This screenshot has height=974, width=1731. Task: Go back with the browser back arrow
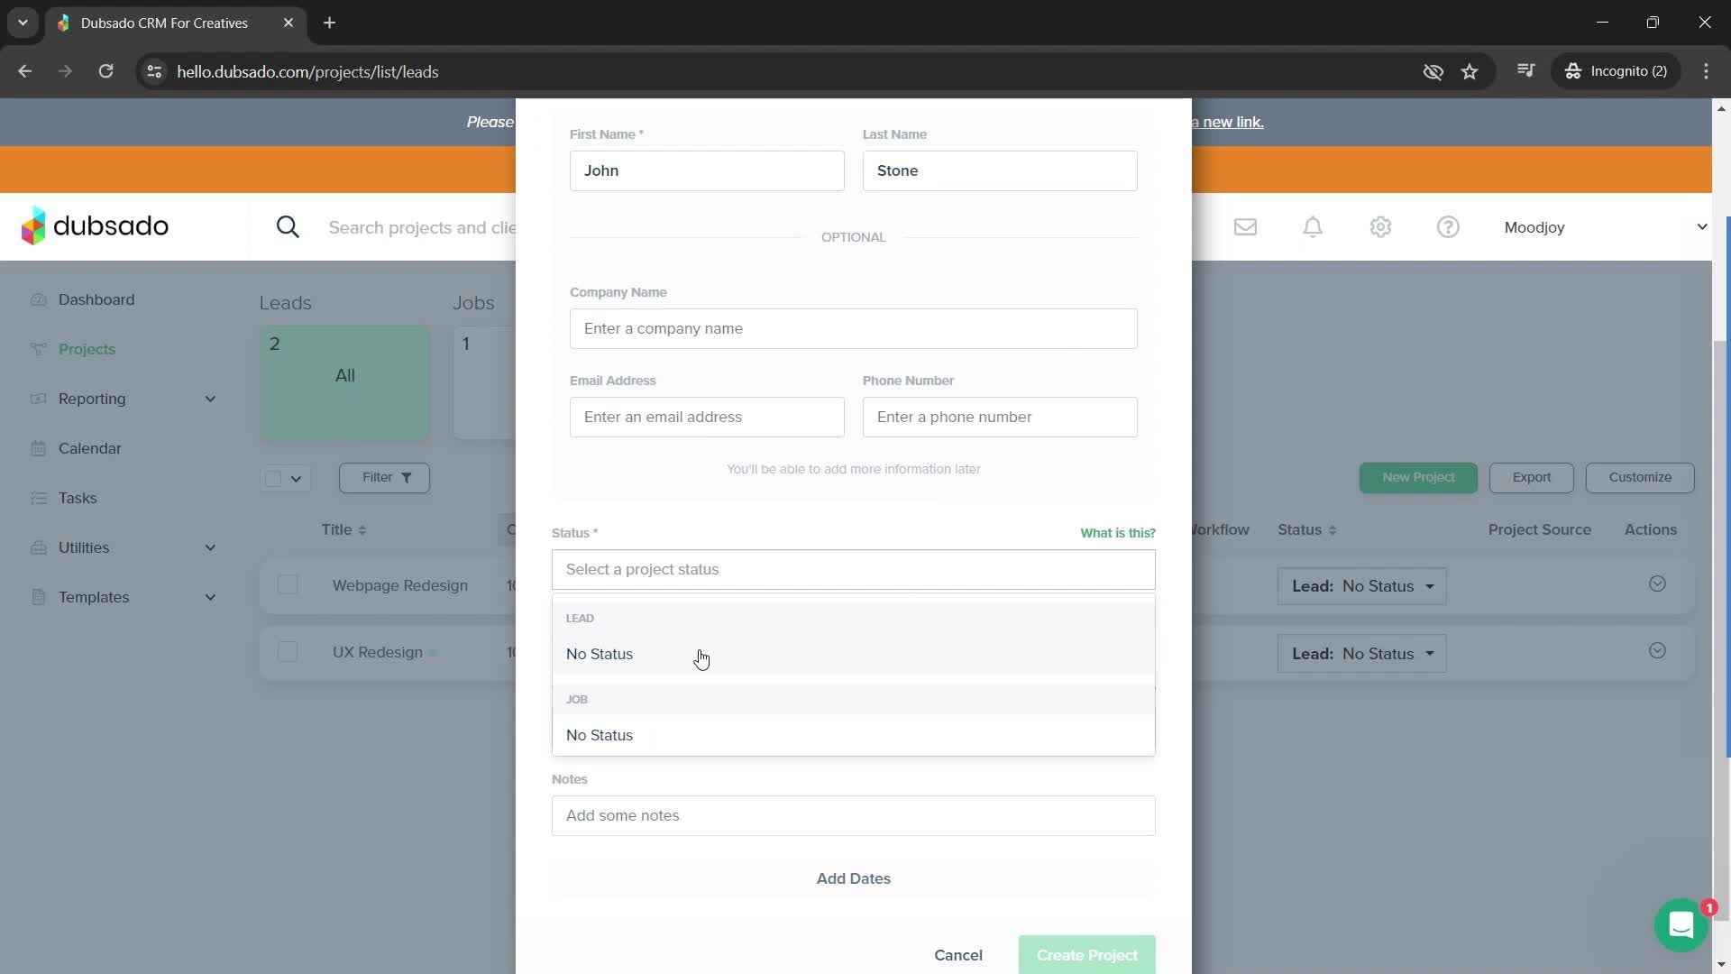coord(25,71)
